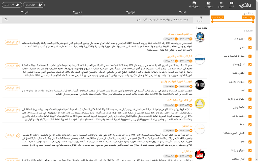Click the search magnifier icon
The image size is (258, 161).
(6, 20)
